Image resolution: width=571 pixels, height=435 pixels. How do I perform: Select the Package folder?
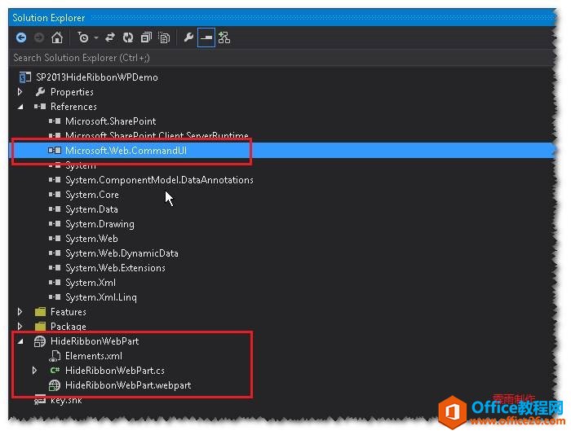[x=69, y=327]
